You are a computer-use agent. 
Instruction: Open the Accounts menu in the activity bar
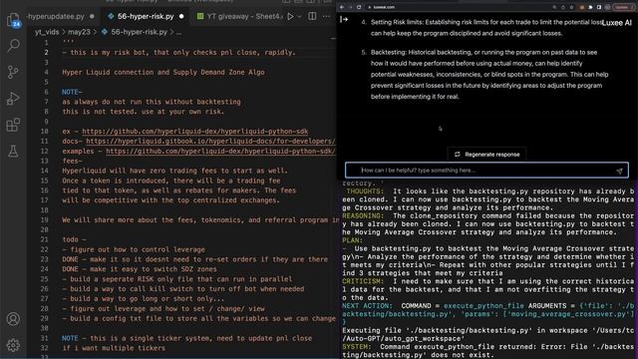pyautogui.click(x=13, y=319)
